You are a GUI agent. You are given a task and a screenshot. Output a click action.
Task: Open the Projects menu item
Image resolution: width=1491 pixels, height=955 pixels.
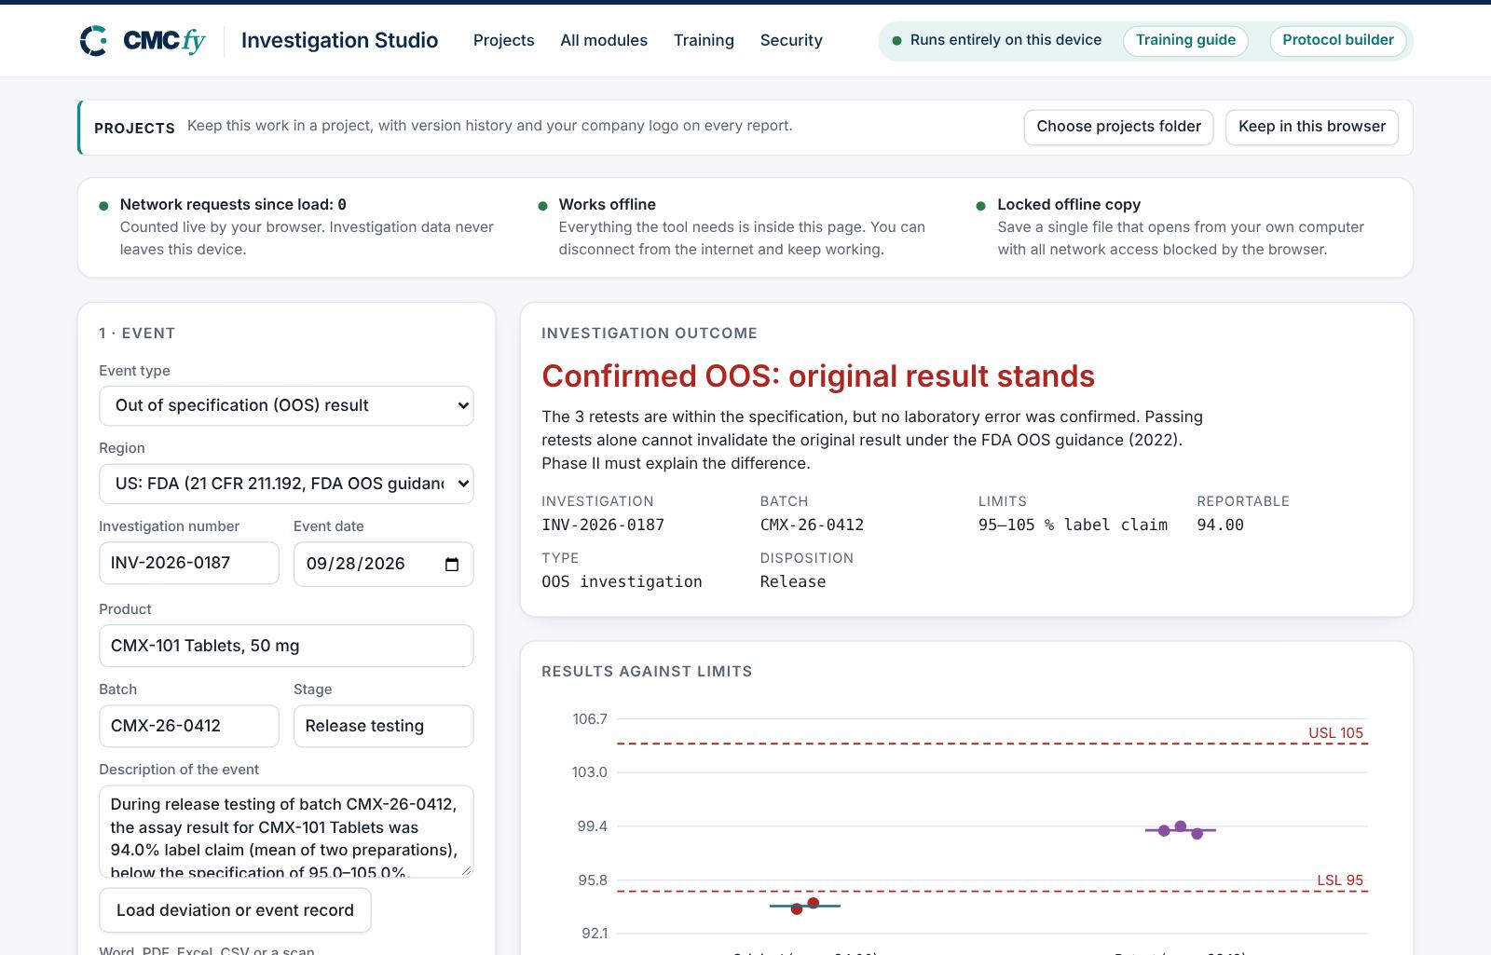(x=503, y=40)
